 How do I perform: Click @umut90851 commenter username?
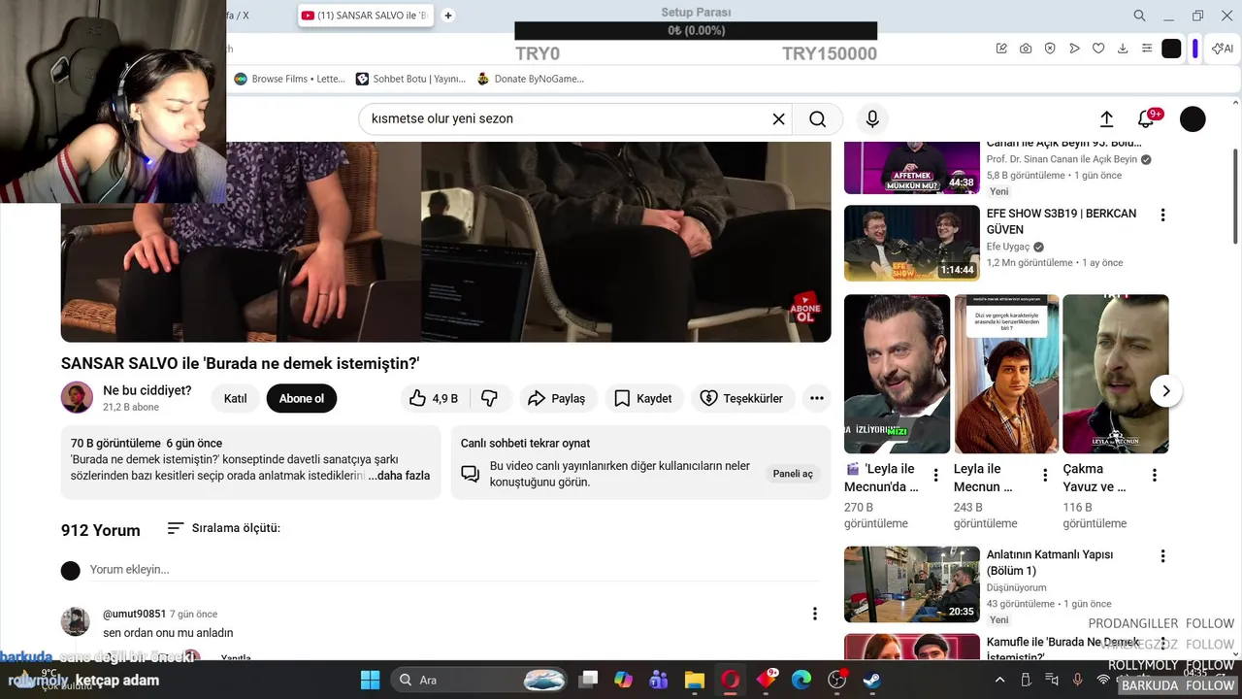point(134,614)
